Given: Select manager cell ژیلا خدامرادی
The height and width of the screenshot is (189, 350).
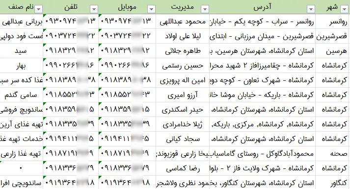Looking at the screenshot, I should (x=183, y=124).
